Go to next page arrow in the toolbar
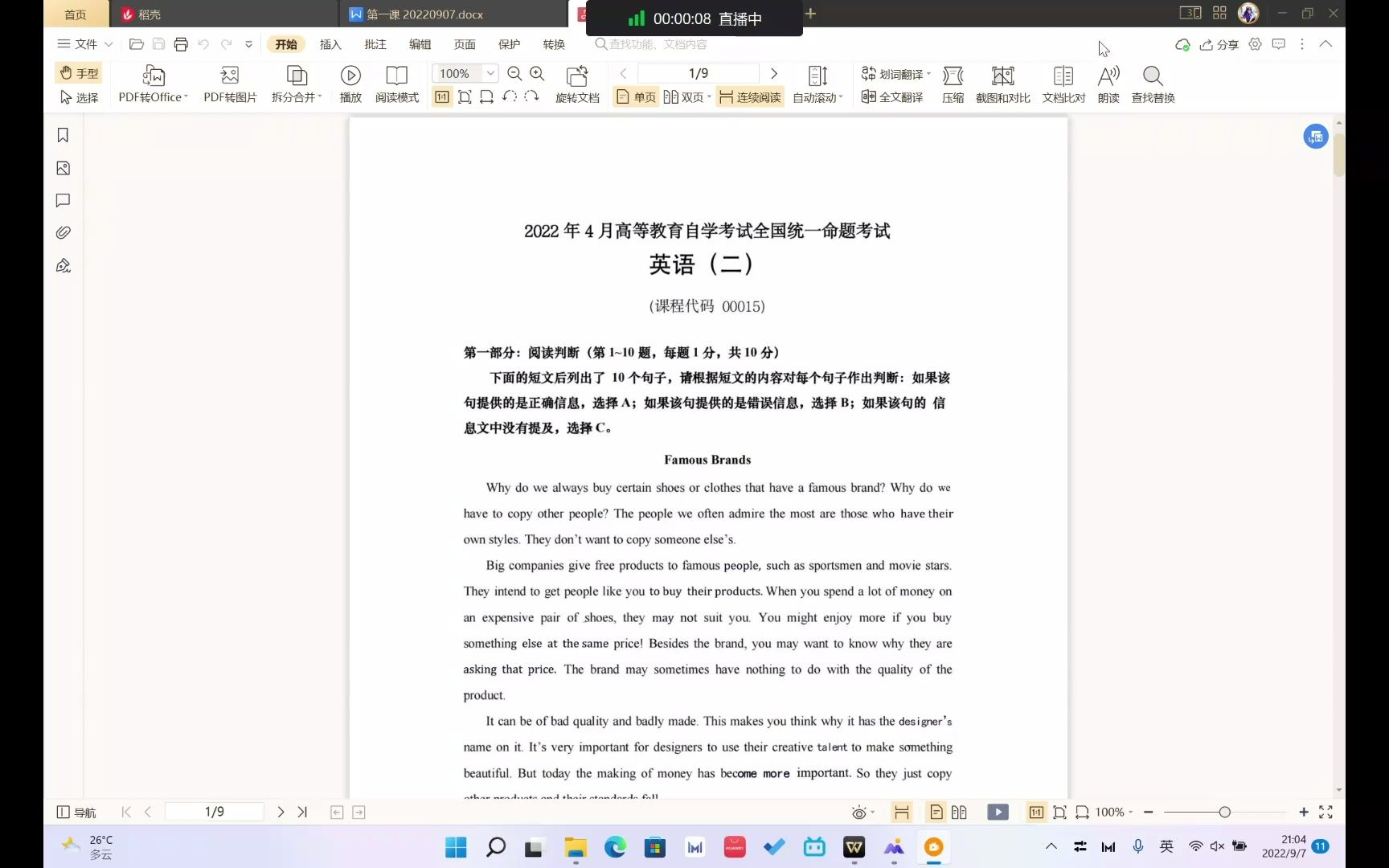 point(774,73)
